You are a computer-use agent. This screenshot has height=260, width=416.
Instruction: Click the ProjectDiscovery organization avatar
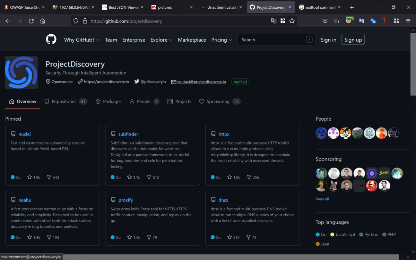[21, 72]
